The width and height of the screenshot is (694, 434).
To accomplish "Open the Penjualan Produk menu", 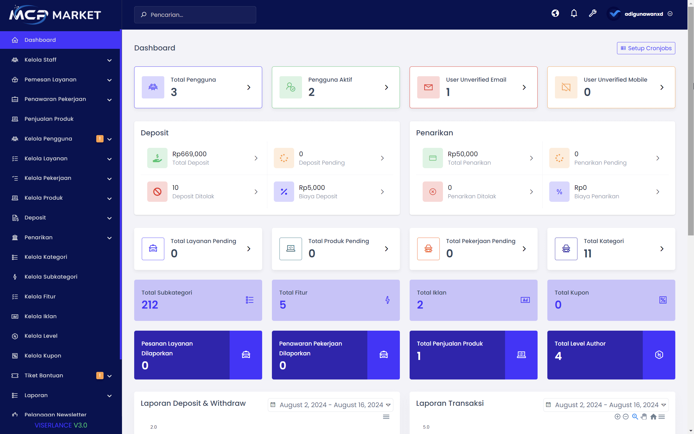I will coord(49,119).
